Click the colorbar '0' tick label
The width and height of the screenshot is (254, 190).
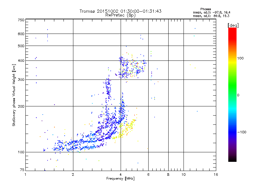(238, 95)
